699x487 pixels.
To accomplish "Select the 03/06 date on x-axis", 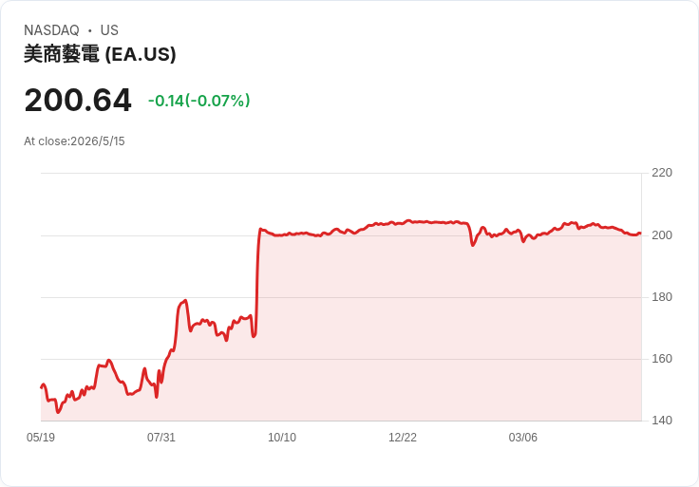I will point(523,437).
